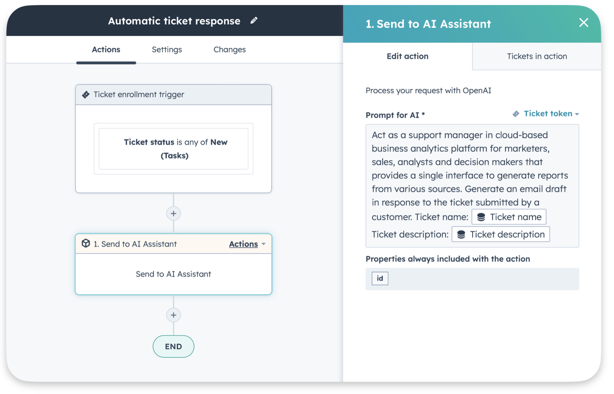Click the database icon inside the Ticket name token

(480, 217)
